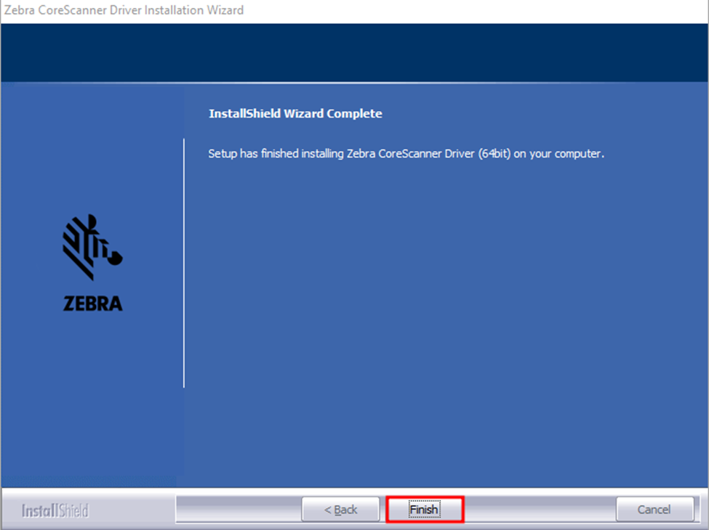Go back using the < Back button

coord(341,509)
